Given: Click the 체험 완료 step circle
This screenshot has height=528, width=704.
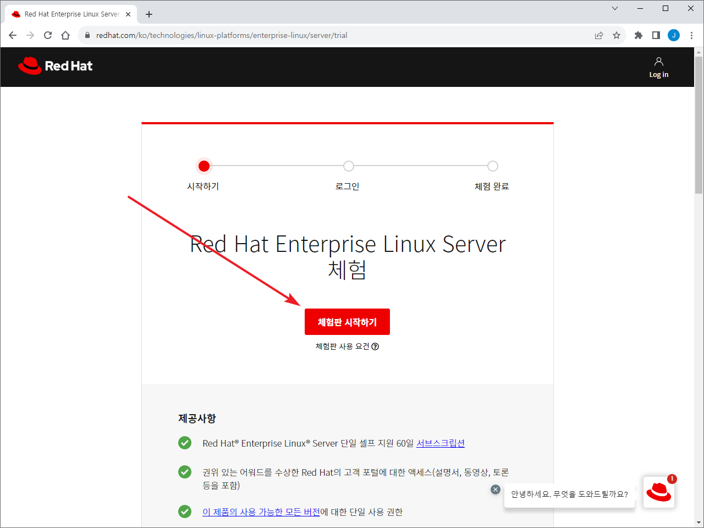Looking at the screenshot, I should (493, 166).
